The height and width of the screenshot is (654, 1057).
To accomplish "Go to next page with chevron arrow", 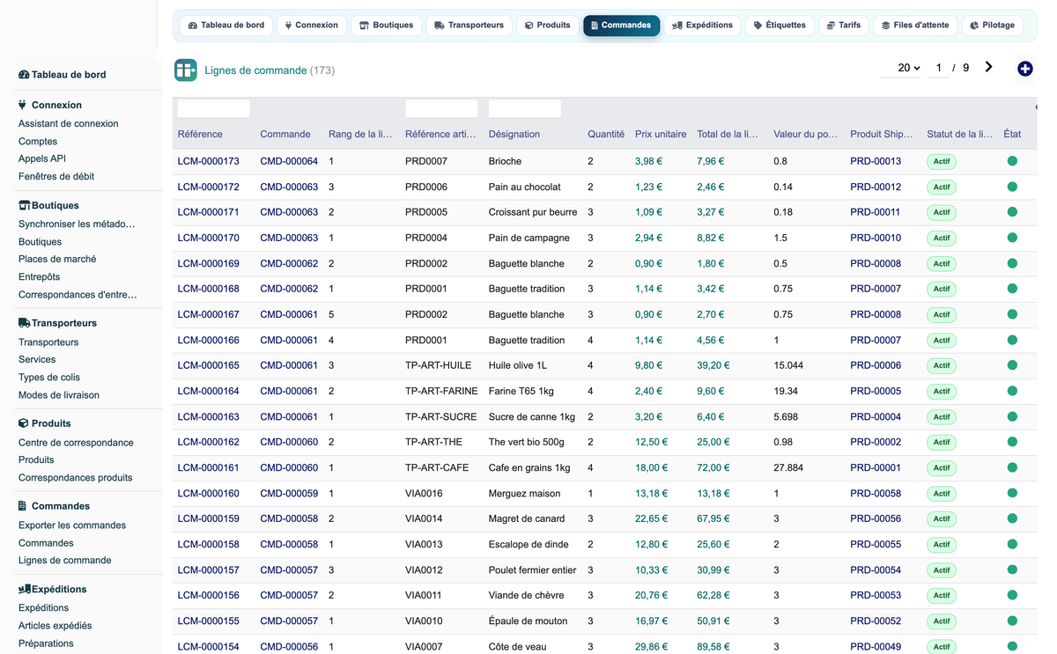I will click(x=989, y=67).
